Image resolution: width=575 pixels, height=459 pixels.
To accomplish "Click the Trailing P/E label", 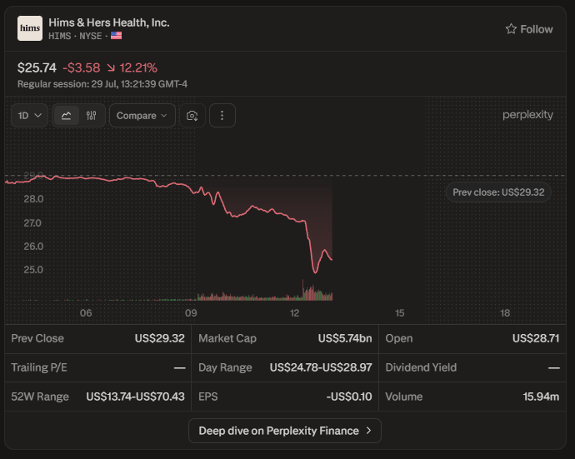I will [39, 367].
